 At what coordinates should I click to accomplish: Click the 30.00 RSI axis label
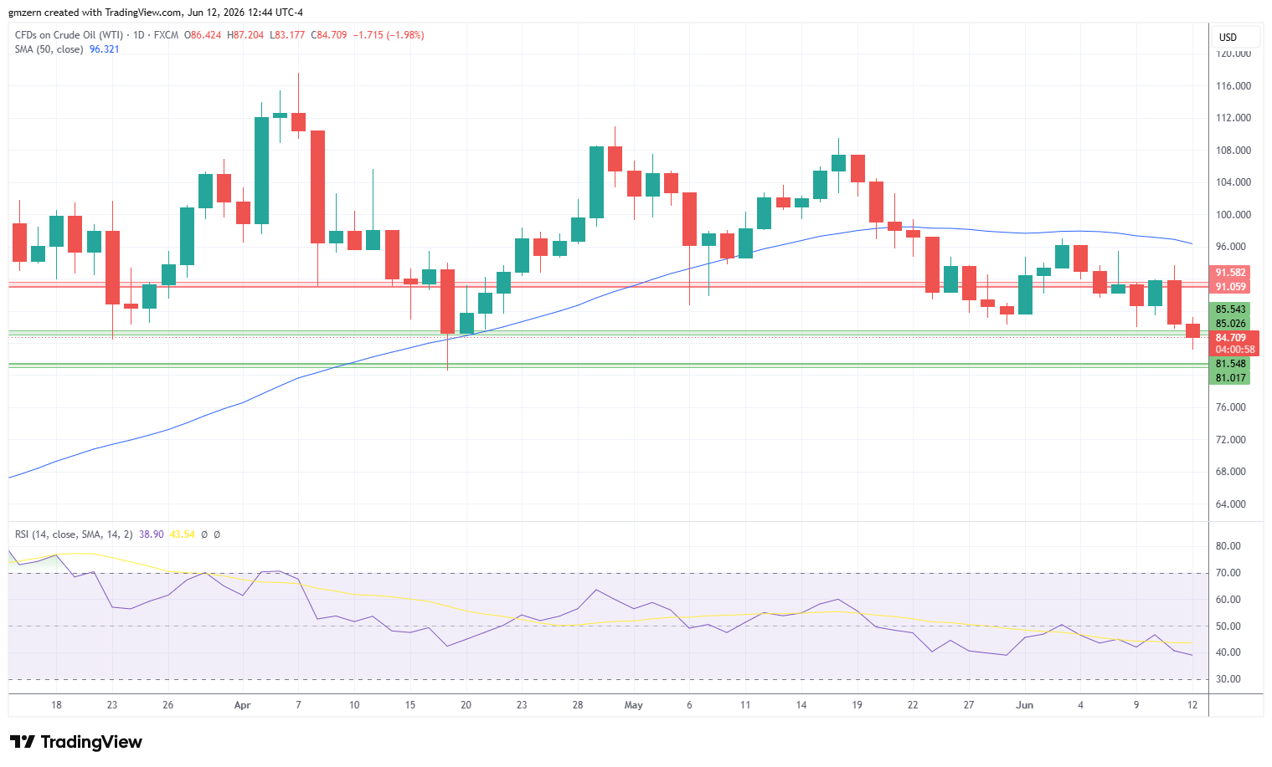1228,679
